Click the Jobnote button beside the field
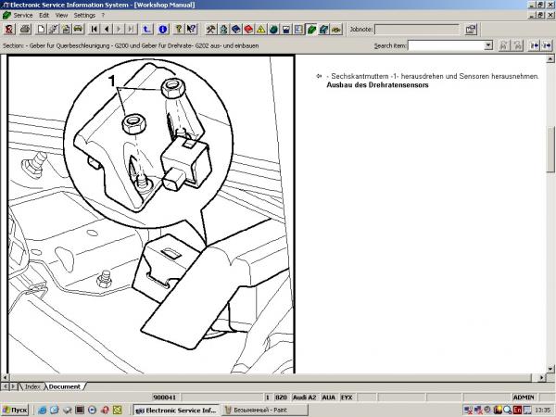This screenshot has width=556, height=417. (x=471, y=29)
